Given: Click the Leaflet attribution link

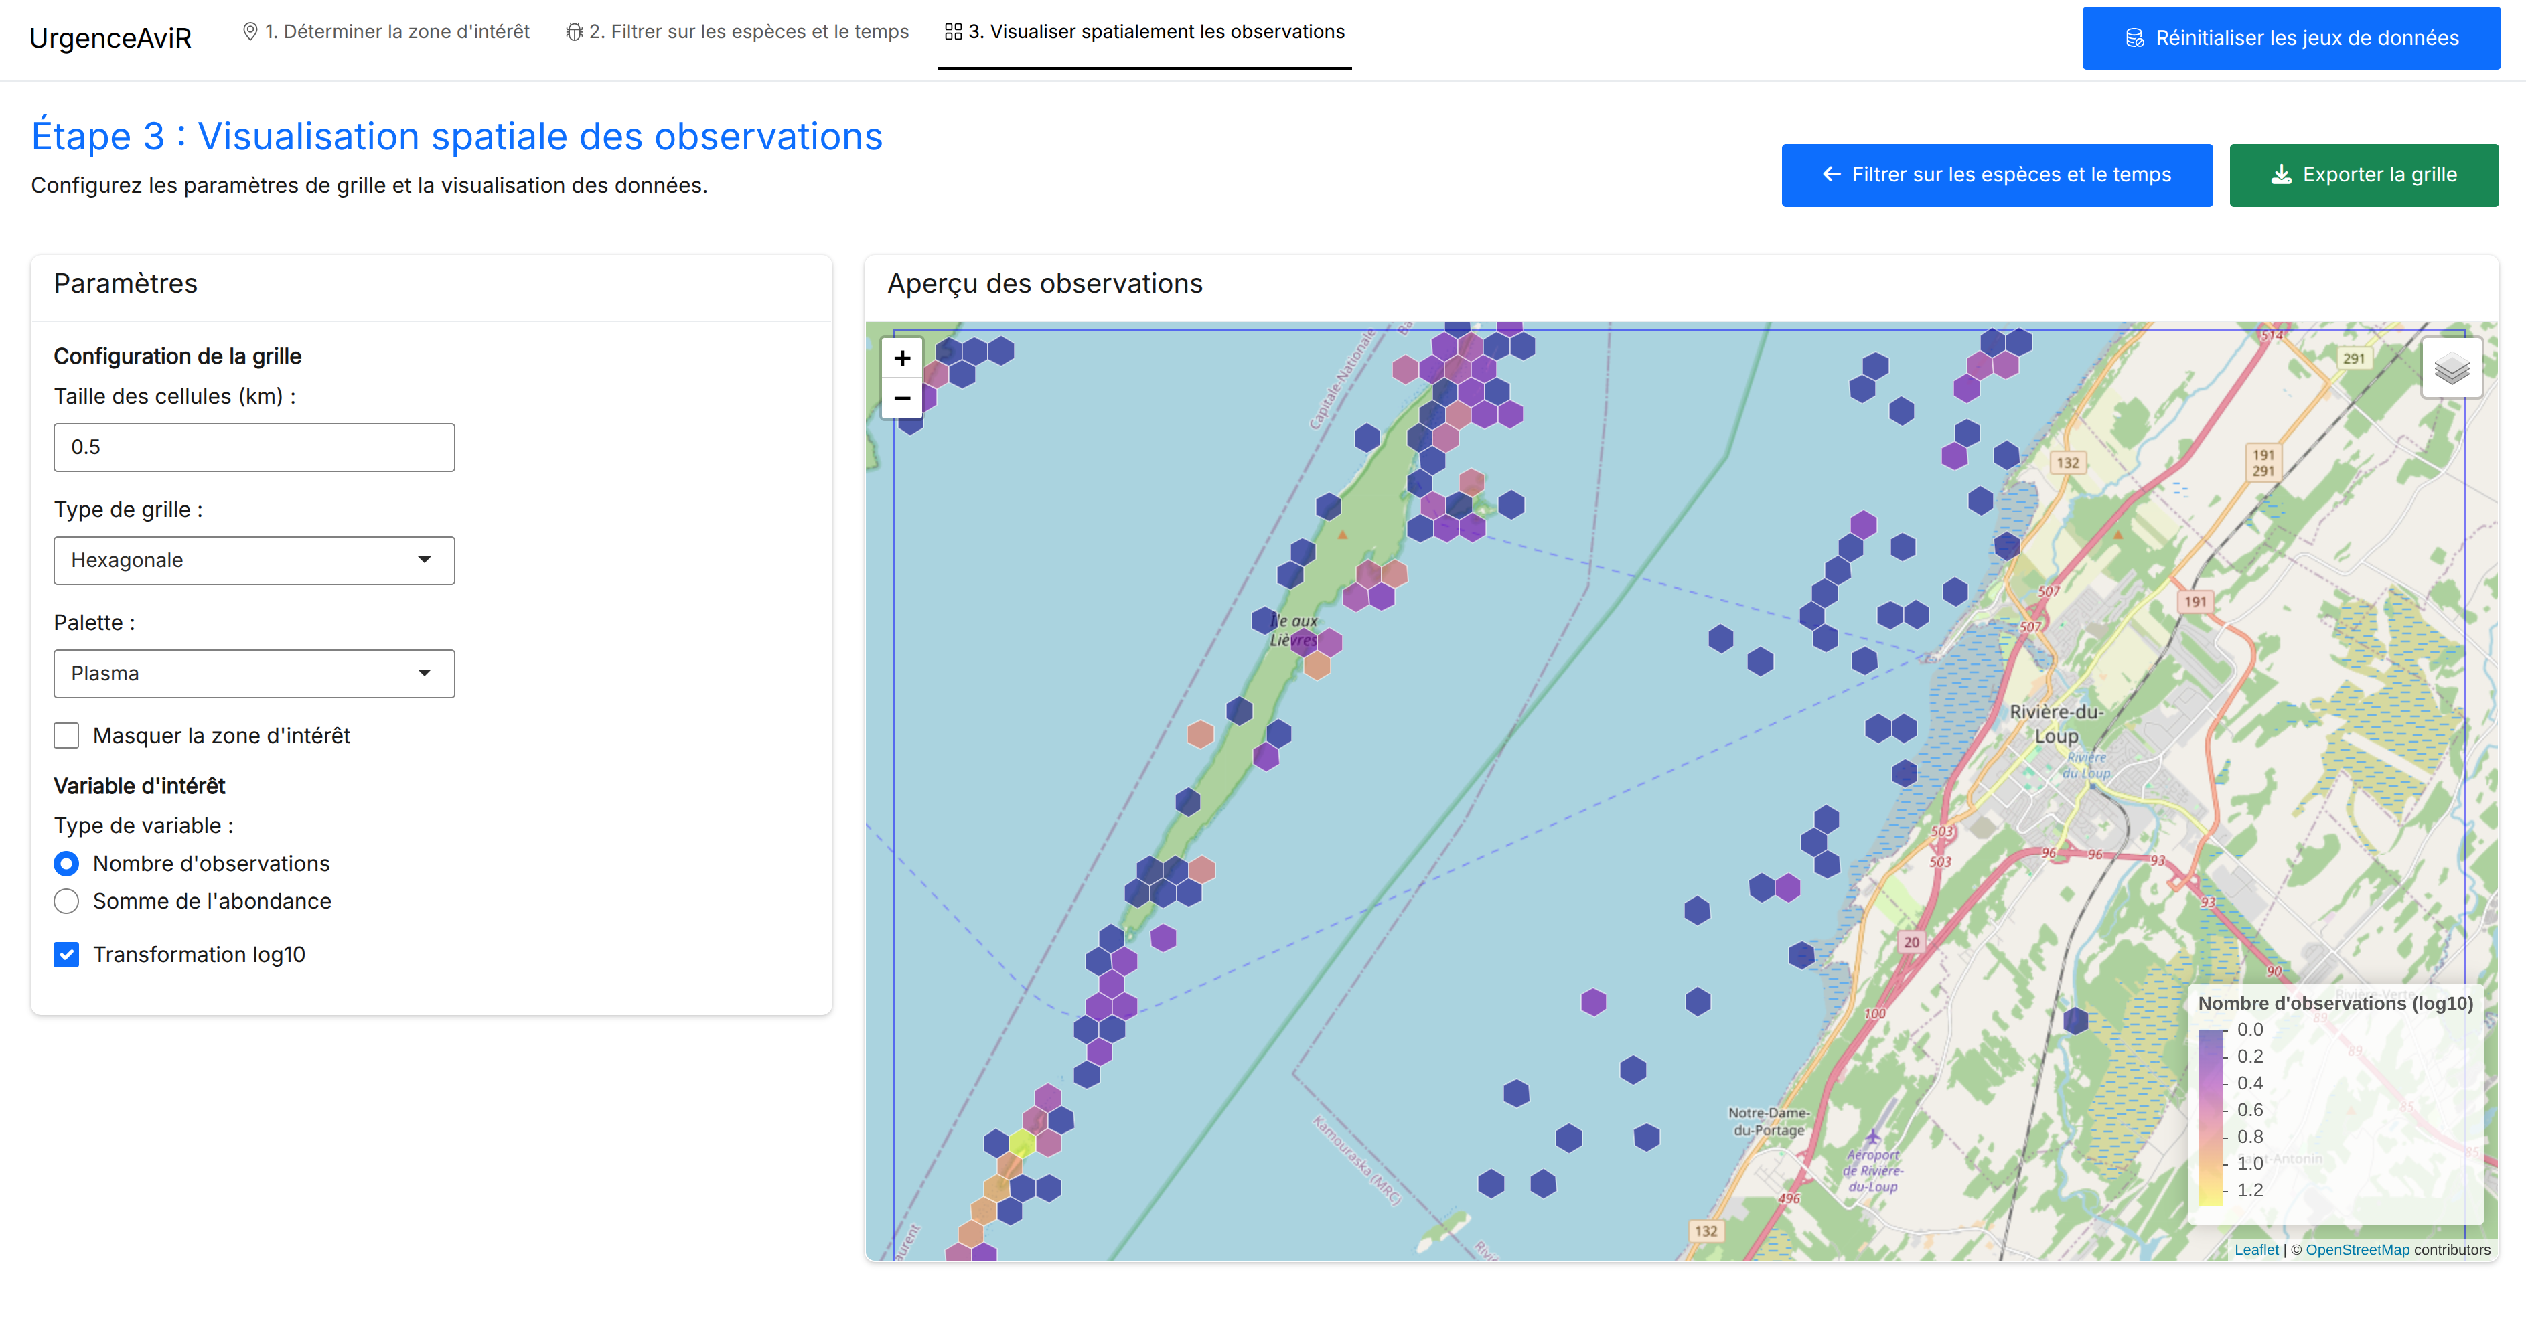Looking at the screenshot, I should [2255, 1249].
